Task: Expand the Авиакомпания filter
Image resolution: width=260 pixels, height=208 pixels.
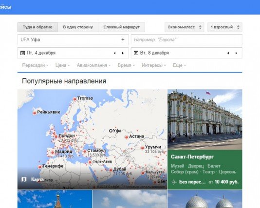Action: (93, 65)
